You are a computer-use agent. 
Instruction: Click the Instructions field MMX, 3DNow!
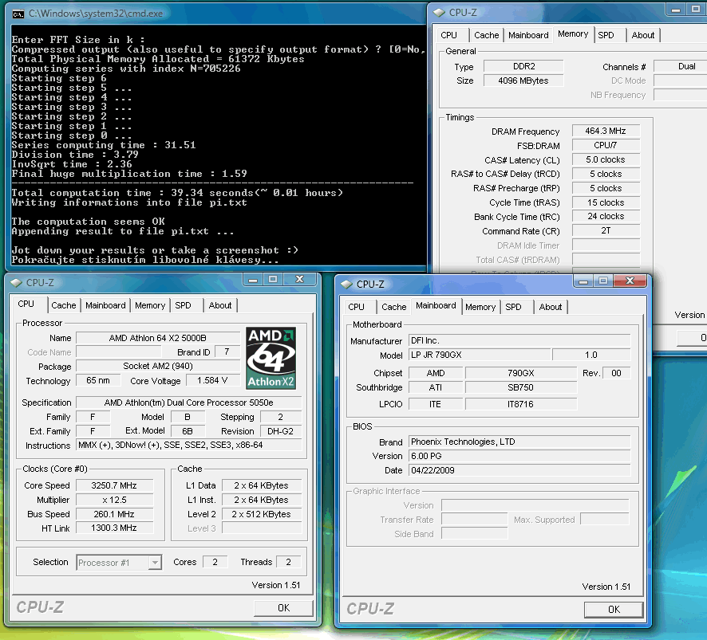point(188,445)
